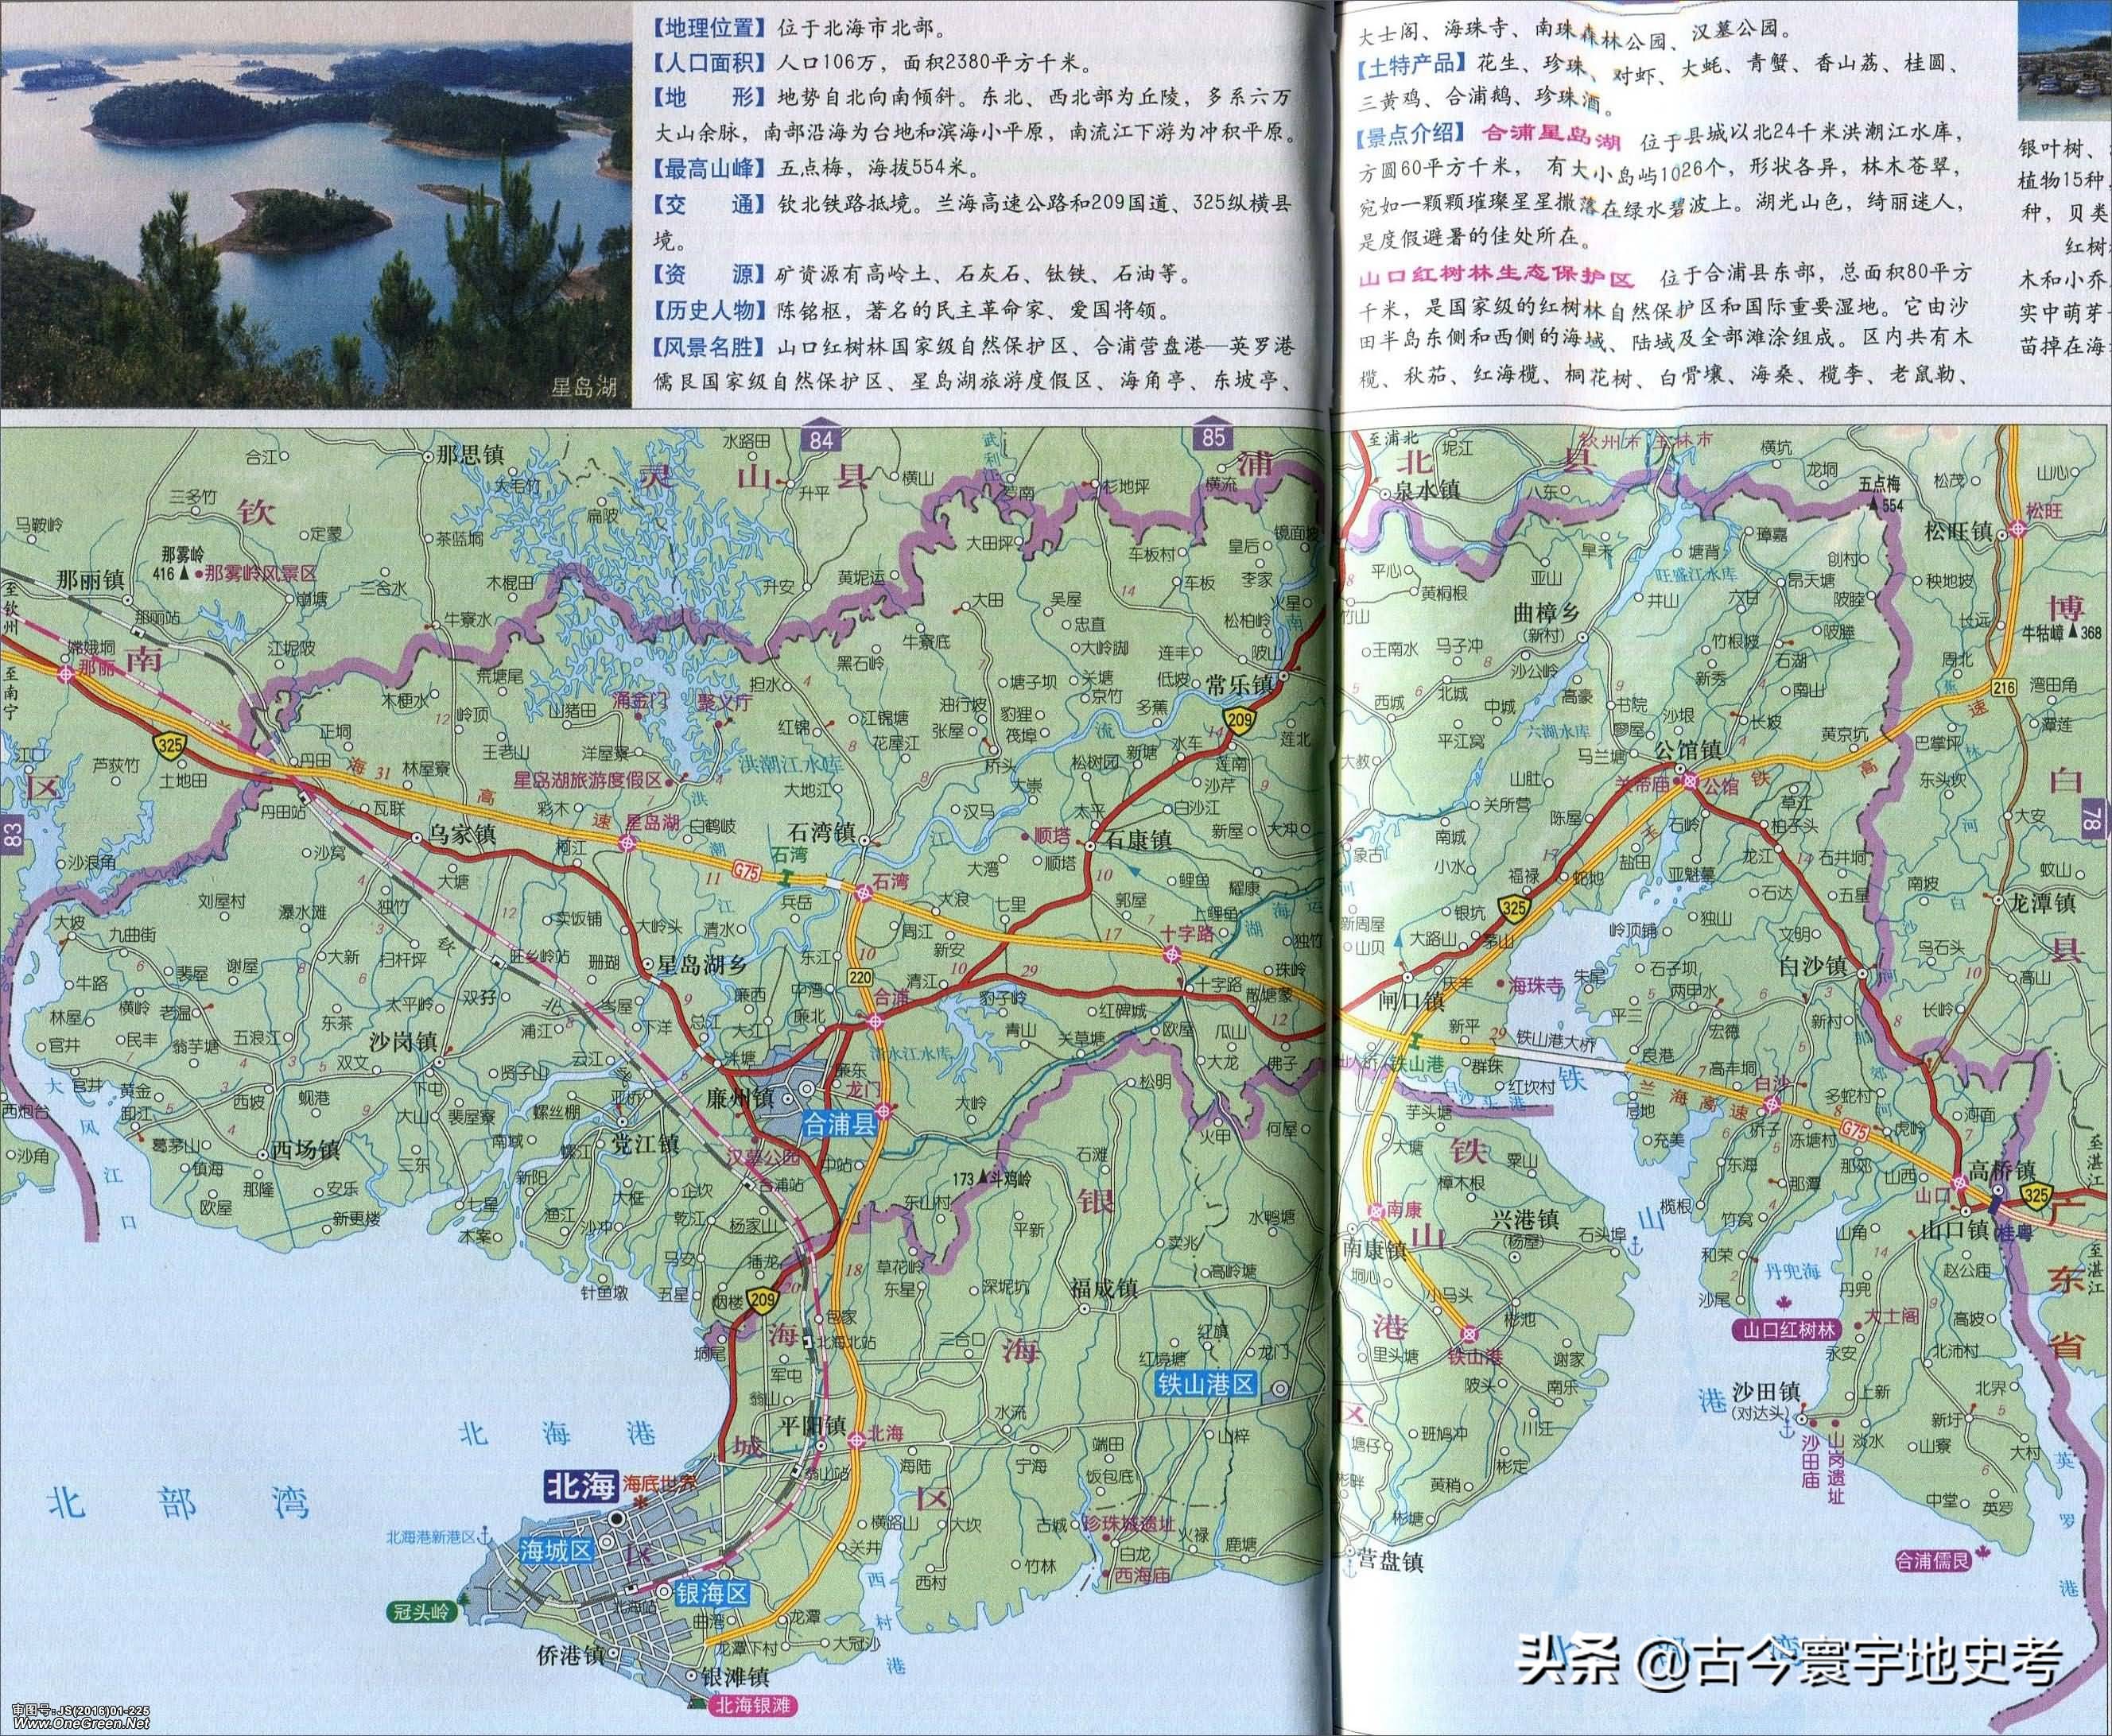
Task: Click the 220 road shield below 石湾镇
Action: 861,978
